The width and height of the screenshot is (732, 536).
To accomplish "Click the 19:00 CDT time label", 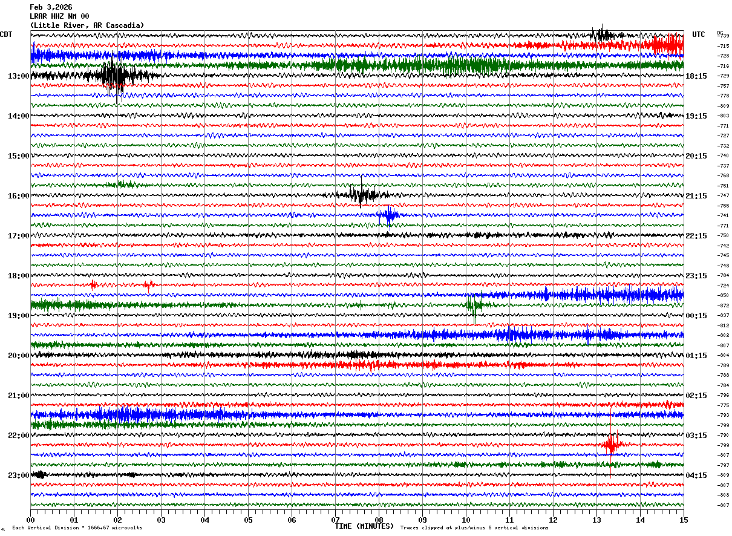I will pos(18,316).
